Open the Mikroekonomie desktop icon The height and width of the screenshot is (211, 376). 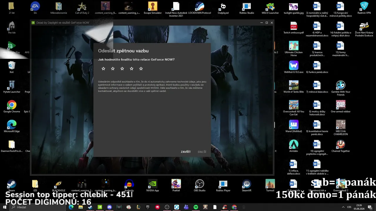coord(59,8)
